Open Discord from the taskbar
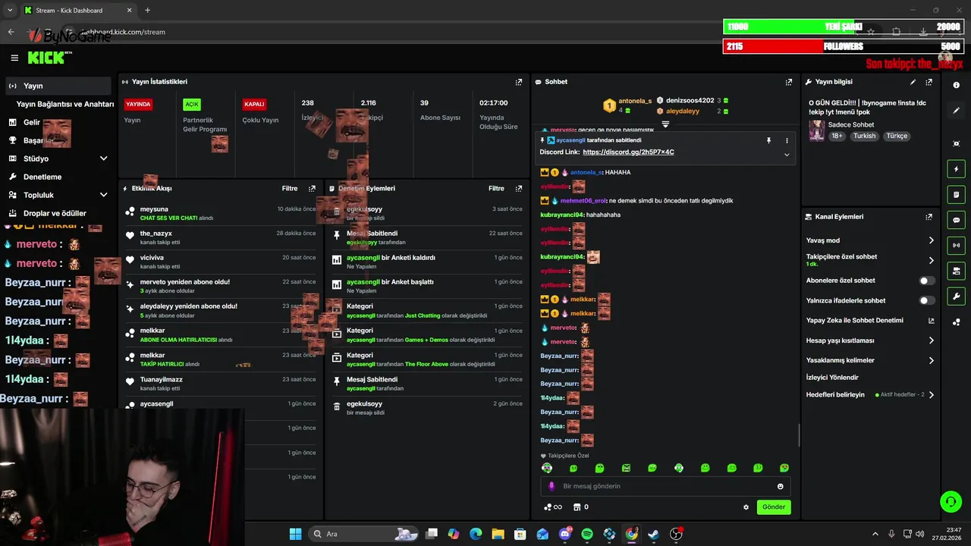Screen dimensions: 971x546 point(565,534)
